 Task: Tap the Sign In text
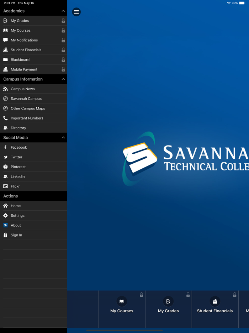coord(16,235)
